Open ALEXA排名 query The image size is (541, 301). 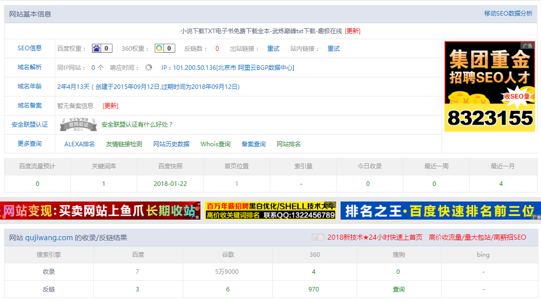tap(79, 144)
